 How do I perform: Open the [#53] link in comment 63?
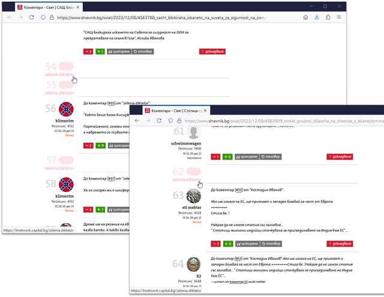[239, 190]
